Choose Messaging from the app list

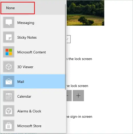coord(33,23)
